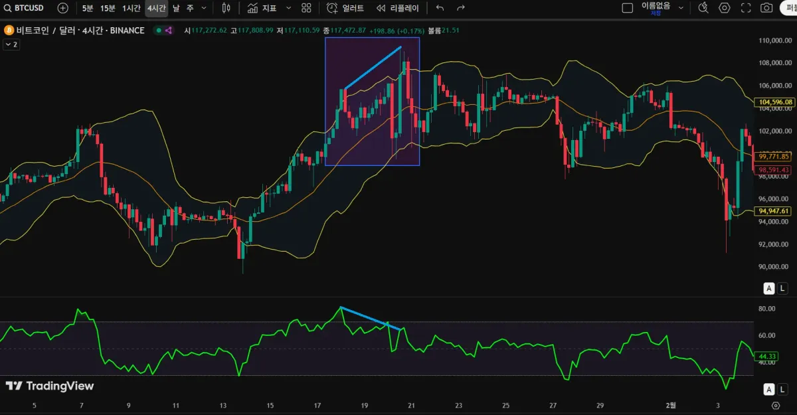Select the 4시간 timeframe
Image resolution: width=797 pixels, height=415 pixels.
157,8
